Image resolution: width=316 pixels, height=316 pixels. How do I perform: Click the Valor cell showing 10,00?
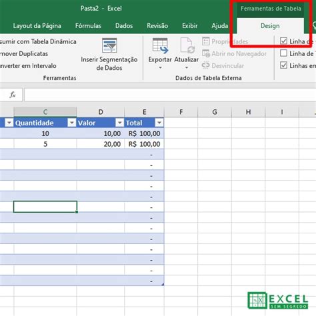pos(101,133)
